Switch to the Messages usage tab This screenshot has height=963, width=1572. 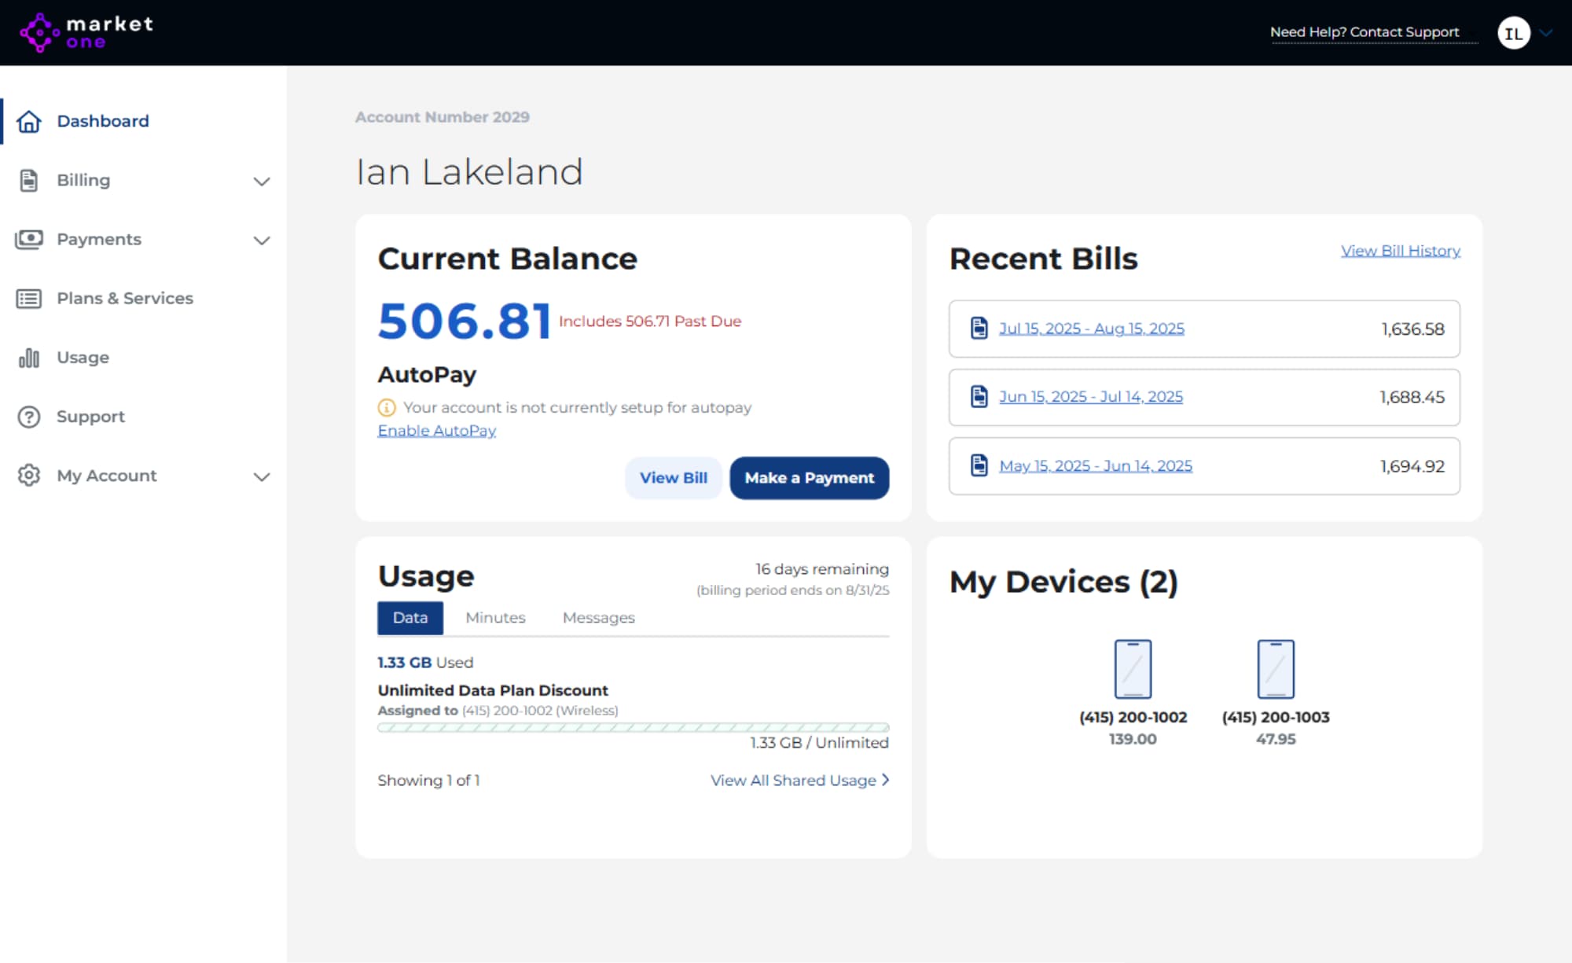(x=598, y=618)
